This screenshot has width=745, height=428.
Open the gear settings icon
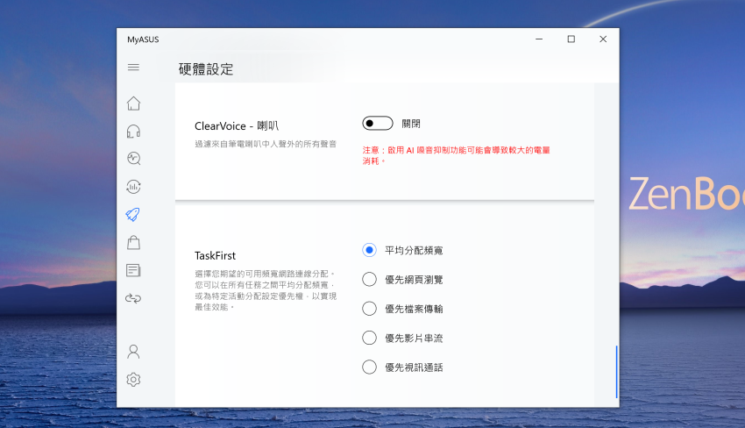pyautogui.click(x=133, y=380)
